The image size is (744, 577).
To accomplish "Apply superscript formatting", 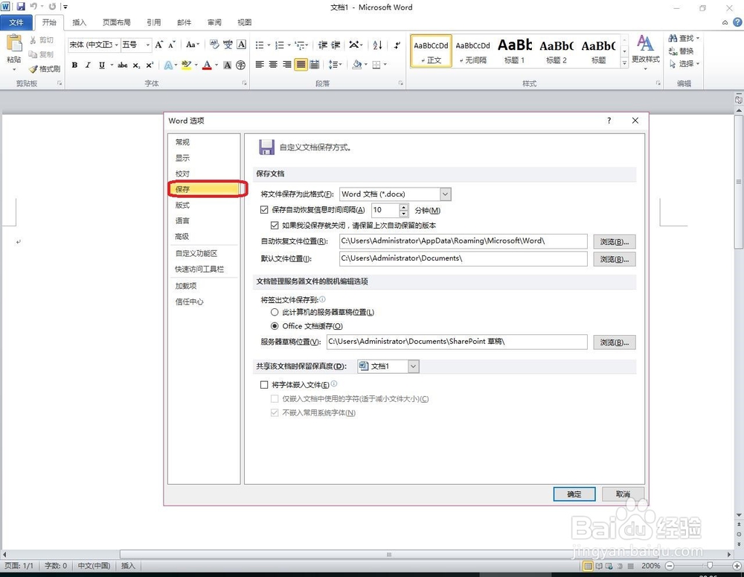I will [x=150, y=65].
